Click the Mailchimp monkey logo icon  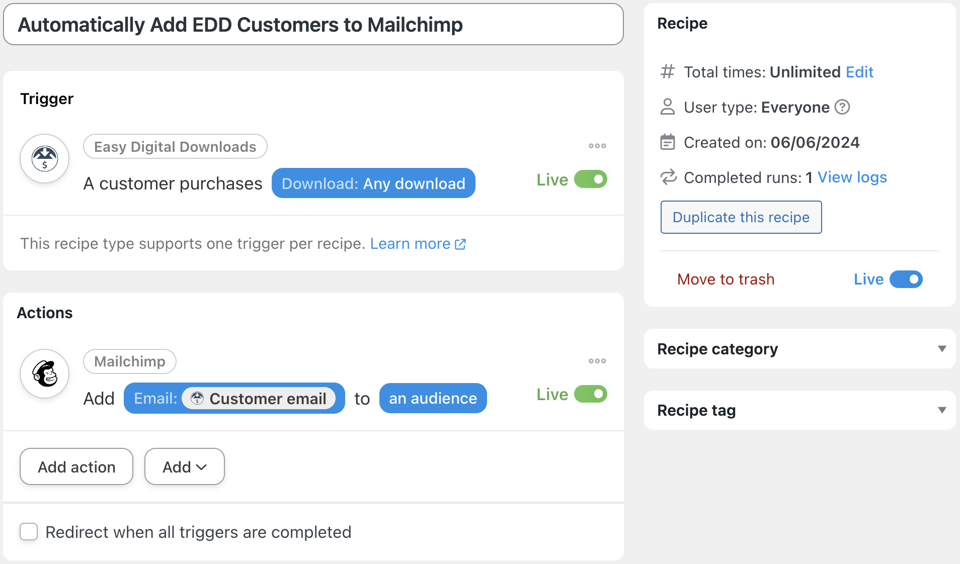click(x=45, y=374)
